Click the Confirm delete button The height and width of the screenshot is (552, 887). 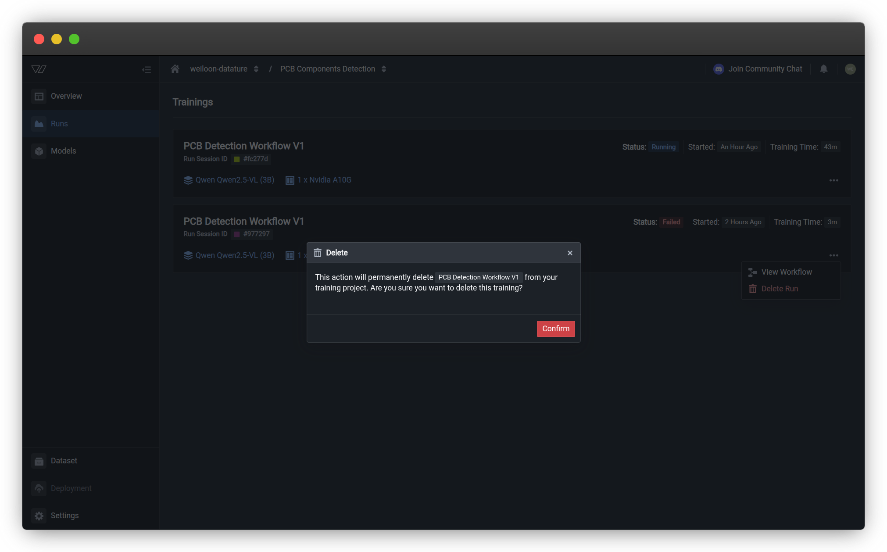[555, 329]
